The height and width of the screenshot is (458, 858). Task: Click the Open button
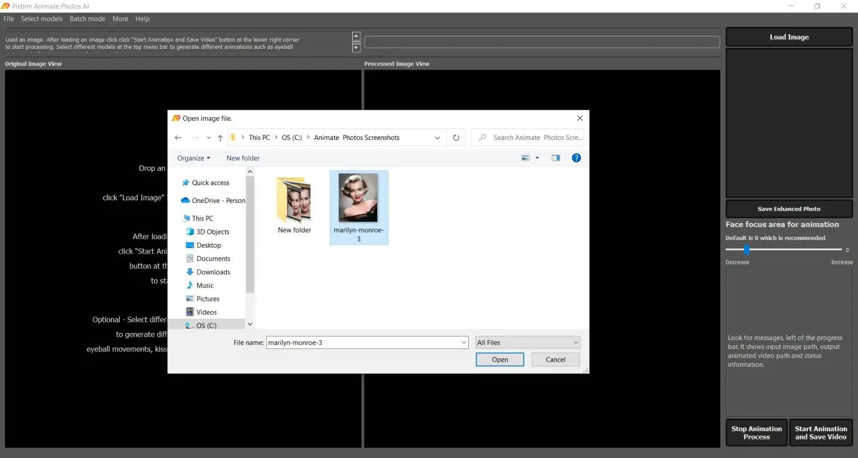500,360
